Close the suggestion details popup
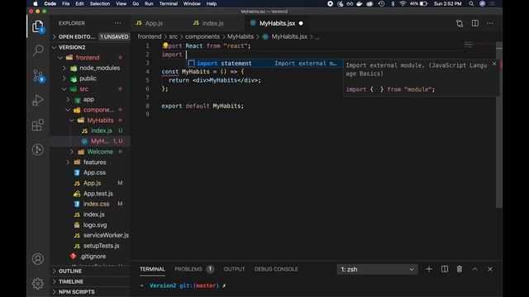 (x=494, y=64)
